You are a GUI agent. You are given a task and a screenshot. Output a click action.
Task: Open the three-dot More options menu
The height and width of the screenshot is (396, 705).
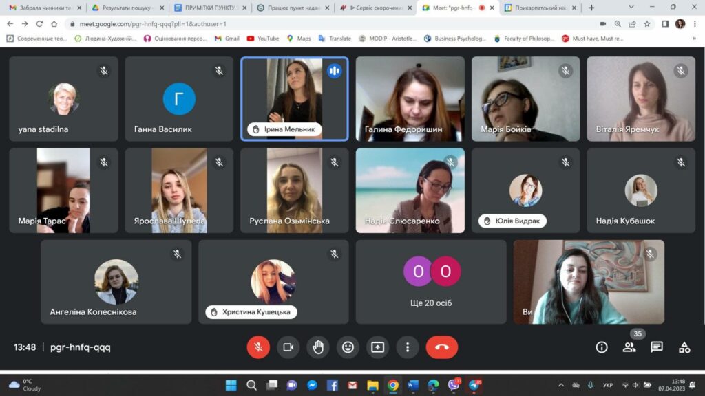tap(408, 347)
